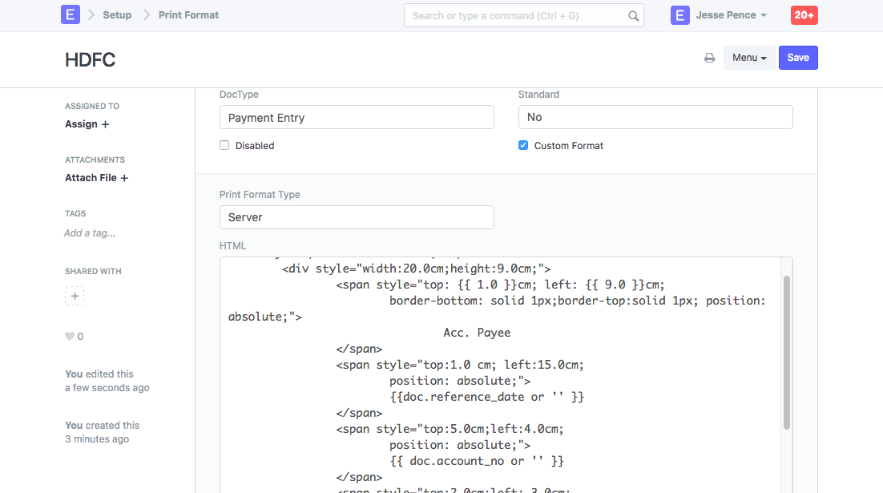This screenshot has width=883, height=493.
Task: Open the Standard select field
Action: pos(655,117)
